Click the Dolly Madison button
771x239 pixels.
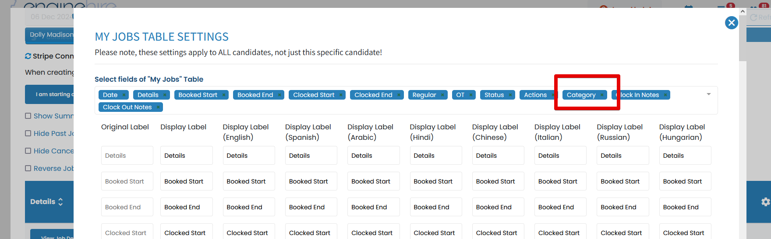pos(50,35)
